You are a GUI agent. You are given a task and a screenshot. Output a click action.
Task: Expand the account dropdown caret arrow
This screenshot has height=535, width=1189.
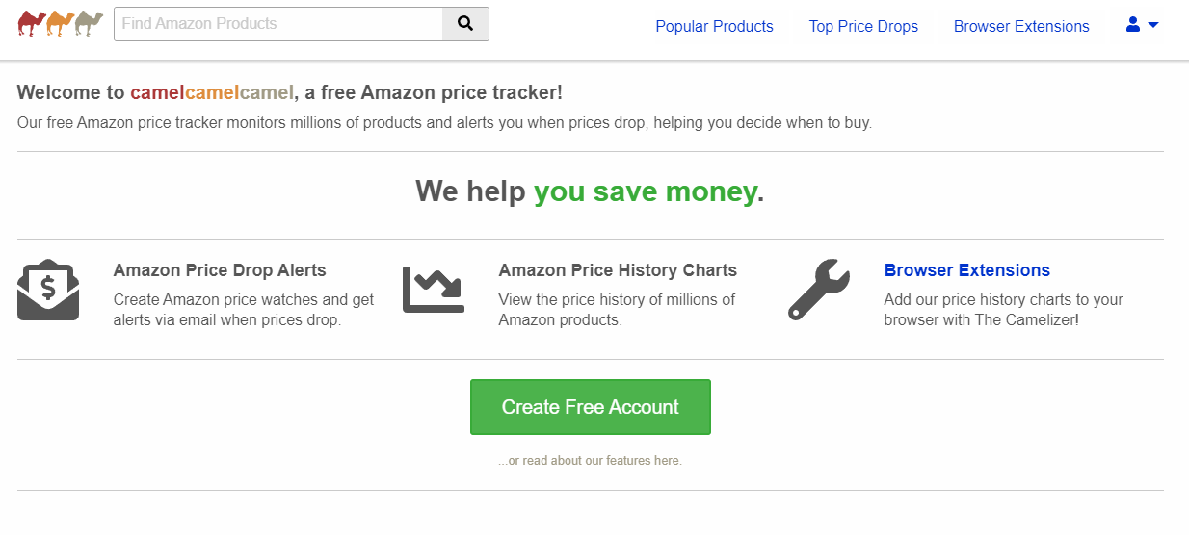click(1153, 25)
